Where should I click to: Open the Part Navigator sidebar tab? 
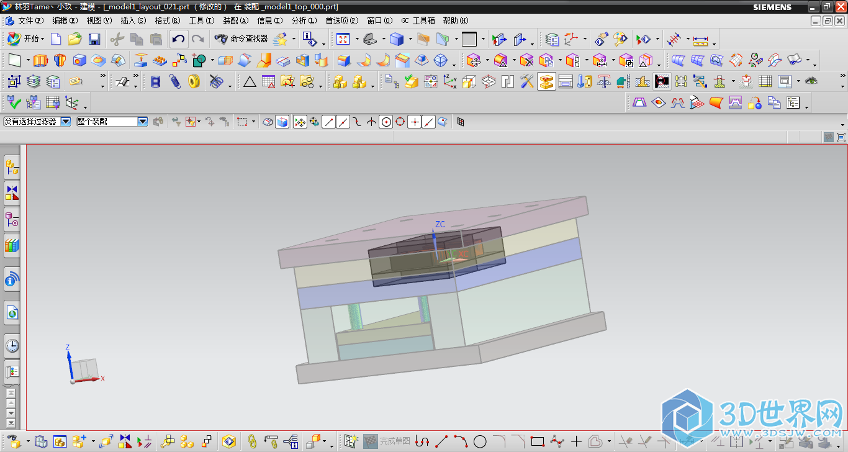tap(12, 220)
